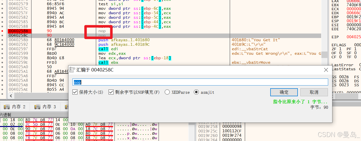Click the 'push afkayas.1.401B9C' instruction

124,44
